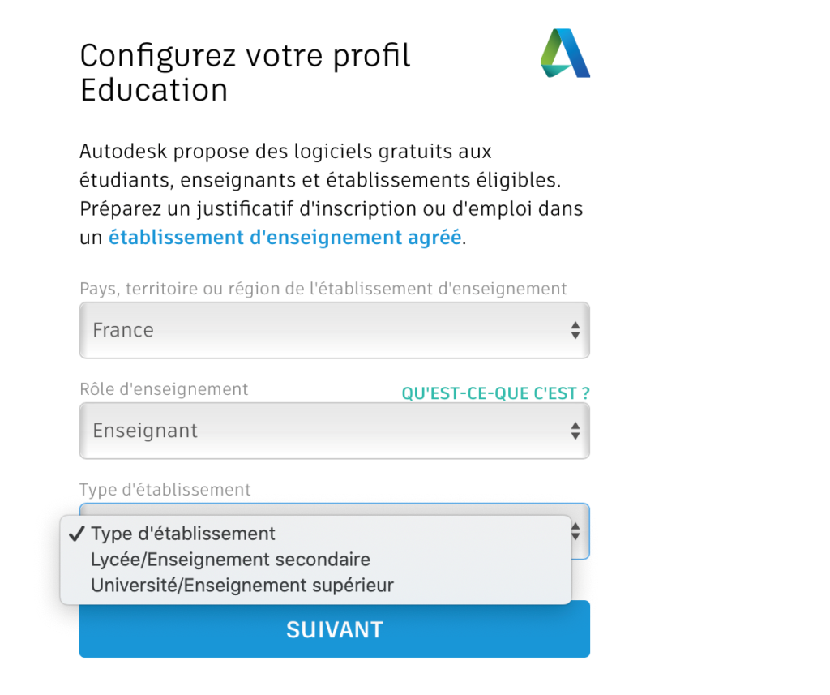
Task: Click the Autodesk propose des logiciels paragraph
Action: (332, 195)
